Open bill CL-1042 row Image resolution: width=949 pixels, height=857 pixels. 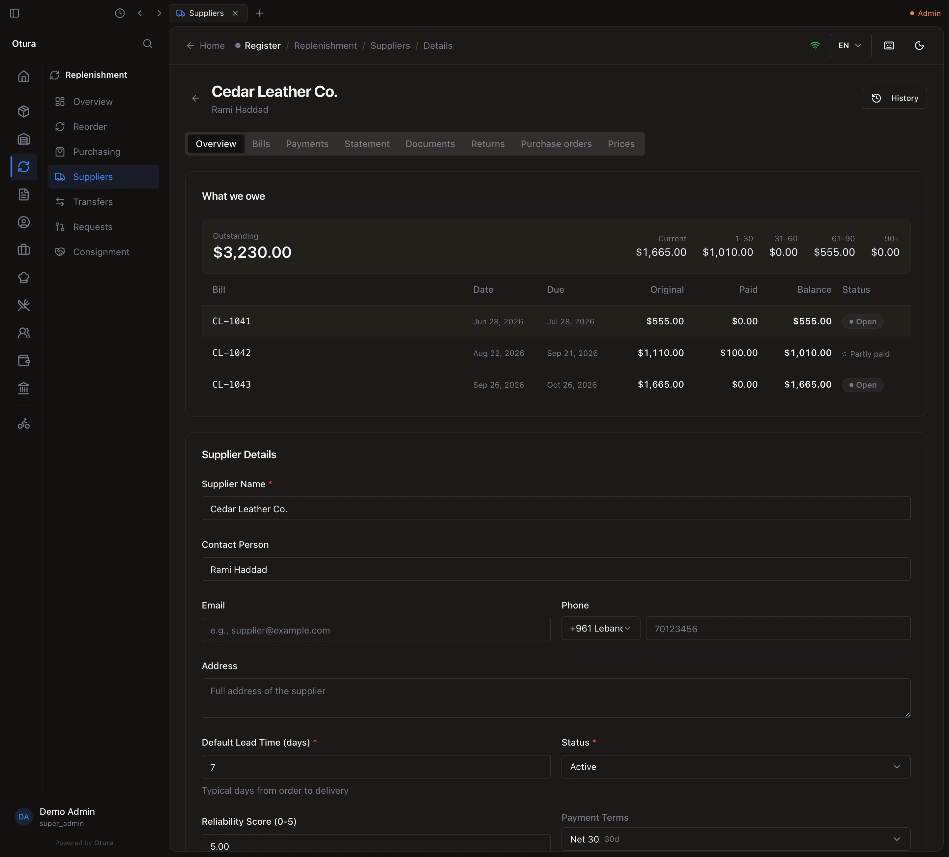pyautogui.click(x=556, y=353)
